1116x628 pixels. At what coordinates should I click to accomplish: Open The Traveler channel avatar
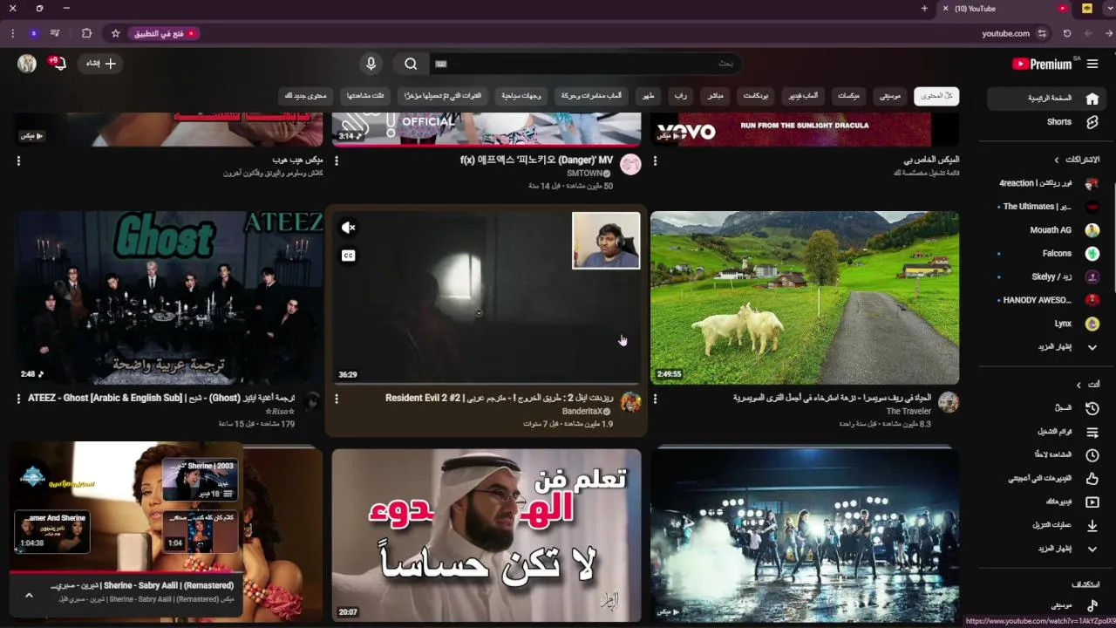coord(949,402)
